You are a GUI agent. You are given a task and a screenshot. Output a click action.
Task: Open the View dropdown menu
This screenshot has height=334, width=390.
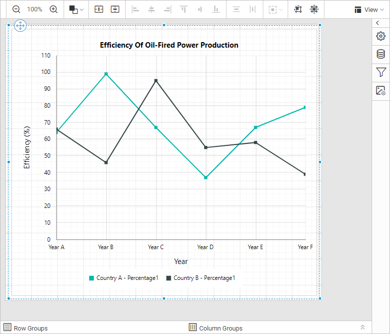(369, 9)
